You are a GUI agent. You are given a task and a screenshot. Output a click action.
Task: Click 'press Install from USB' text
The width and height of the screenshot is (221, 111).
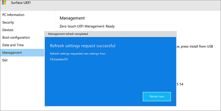click(x=197, y=47)
